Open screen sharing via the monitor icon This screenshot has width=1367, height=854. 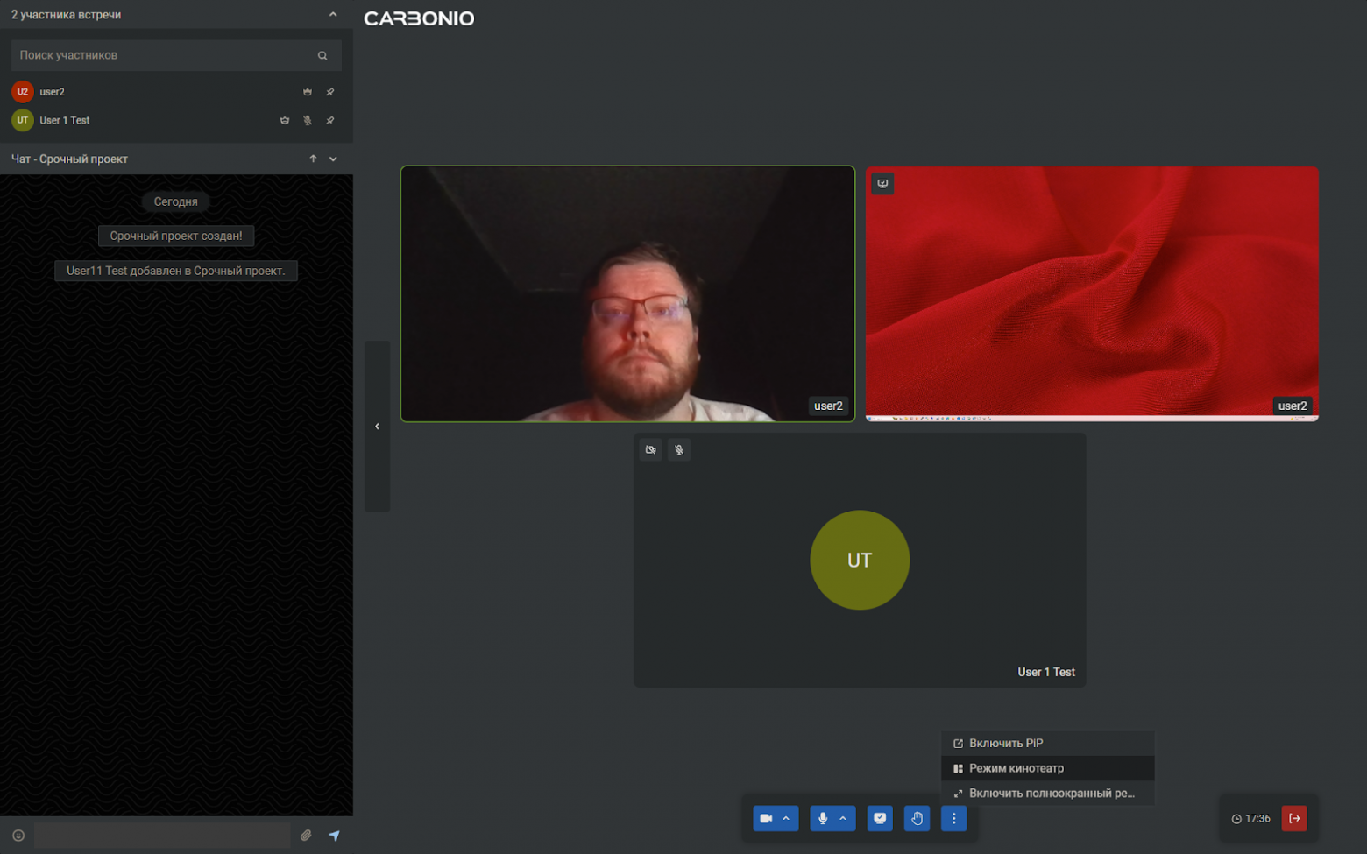pos(880,818)
